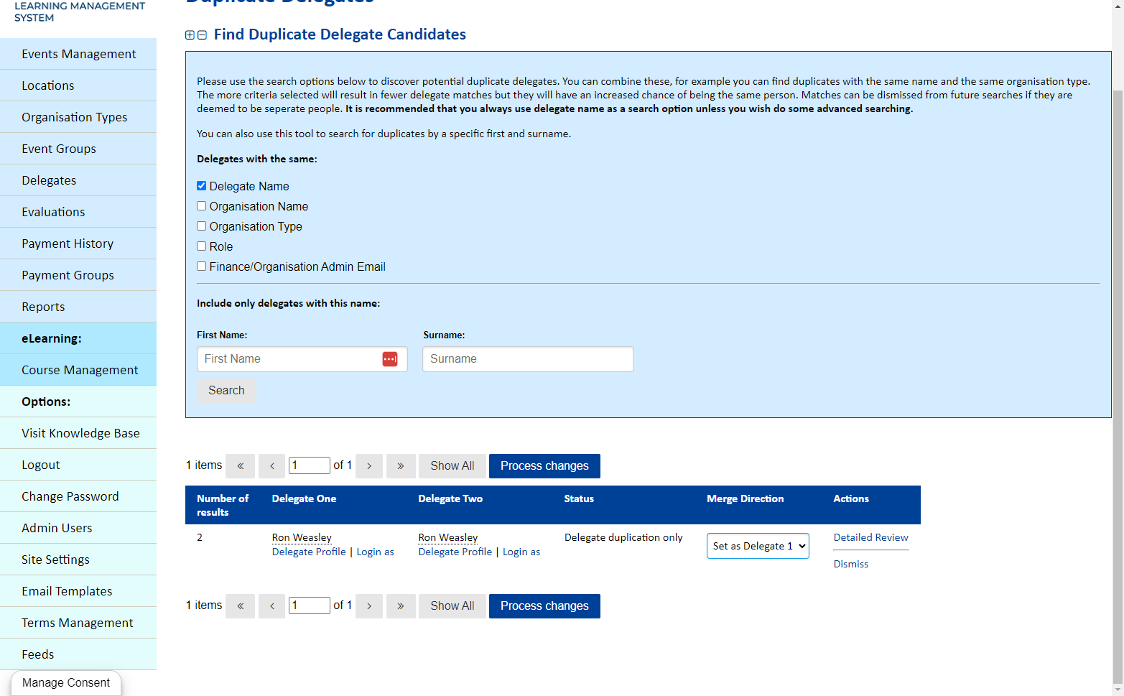Click the top Process changes button
This screenshot has height=696, width=1124.
[x=544, y=466]
